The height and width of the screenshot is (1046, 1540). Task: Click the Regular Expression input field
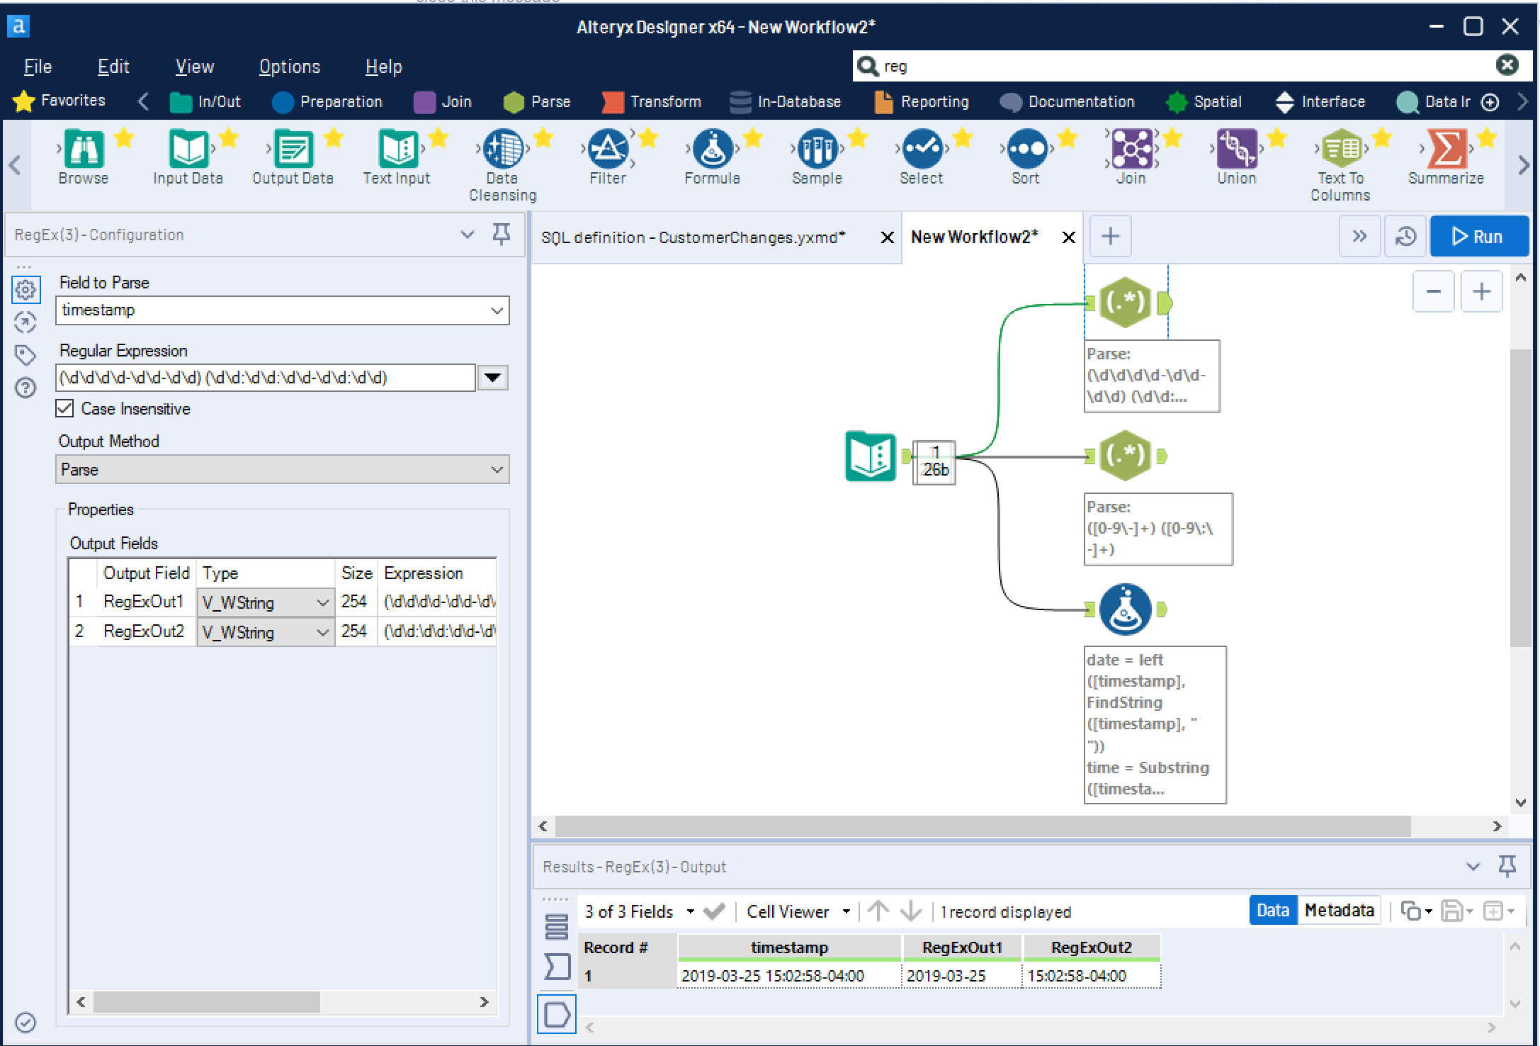[265, 378]
